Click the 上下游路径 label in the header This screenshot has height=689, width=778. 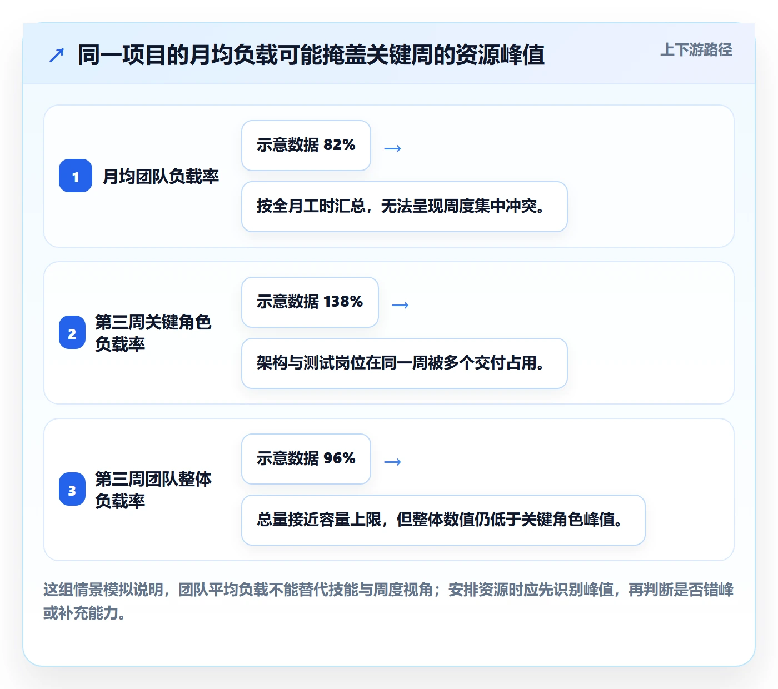pos(696,50)
